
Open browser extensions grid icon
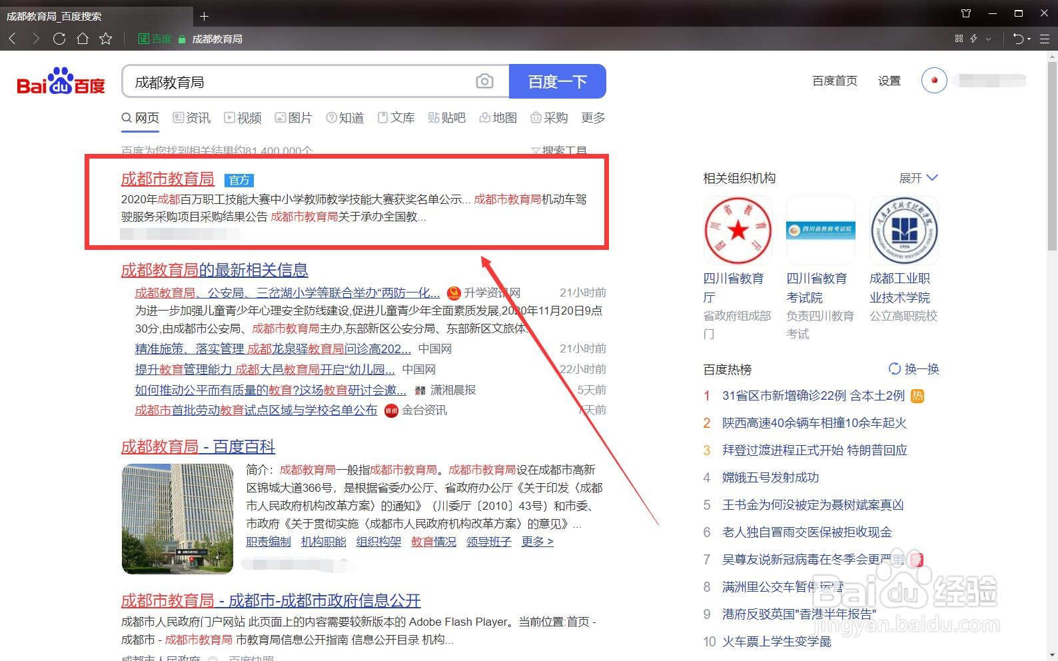(x=959, y=39)
